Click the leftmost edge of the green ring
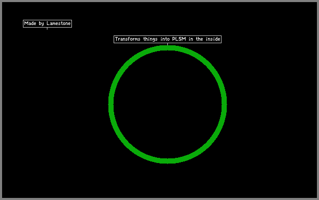This screenshot has height=200, width=319. (x=111, y=105)
